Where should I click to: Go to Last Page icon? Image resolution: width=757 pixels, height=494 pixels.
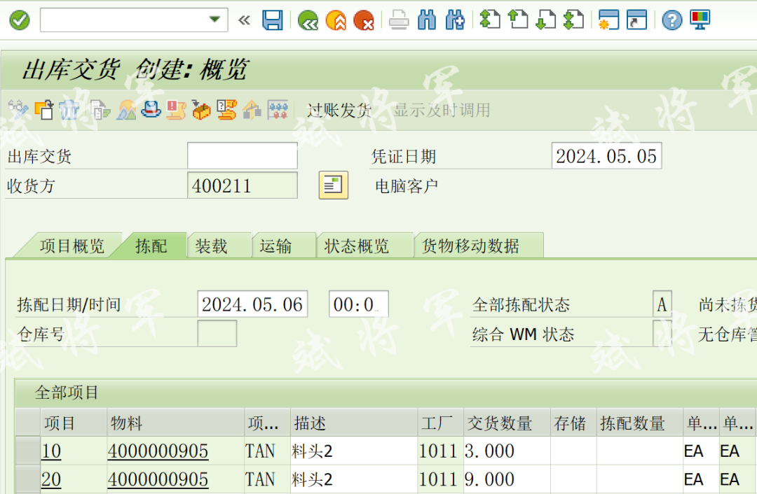coord(573,20)
